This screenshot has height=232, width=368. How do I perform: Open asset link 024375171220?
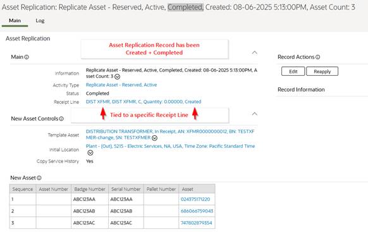[195, 199]
